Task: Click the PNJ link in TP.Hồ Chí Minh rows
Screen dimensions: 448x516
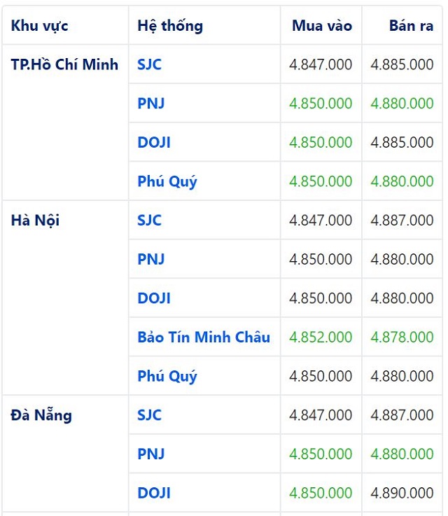Action: click(151, 104)
